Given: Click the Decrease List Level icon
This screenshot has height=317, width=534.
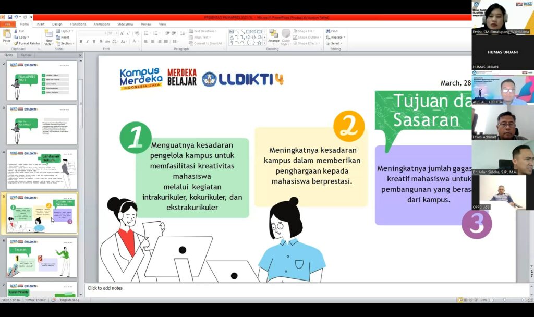Looking at the screenshot, I should click(x=167, y=33).
